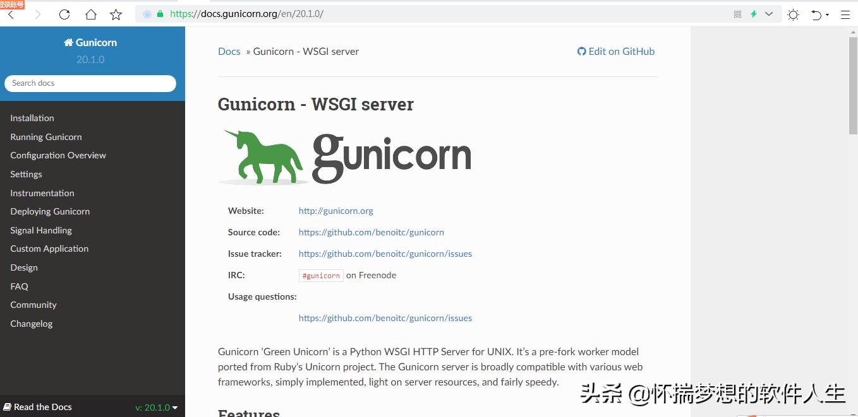
Task: Click the Docs breadcrumb link
Action: pos(229,52)
